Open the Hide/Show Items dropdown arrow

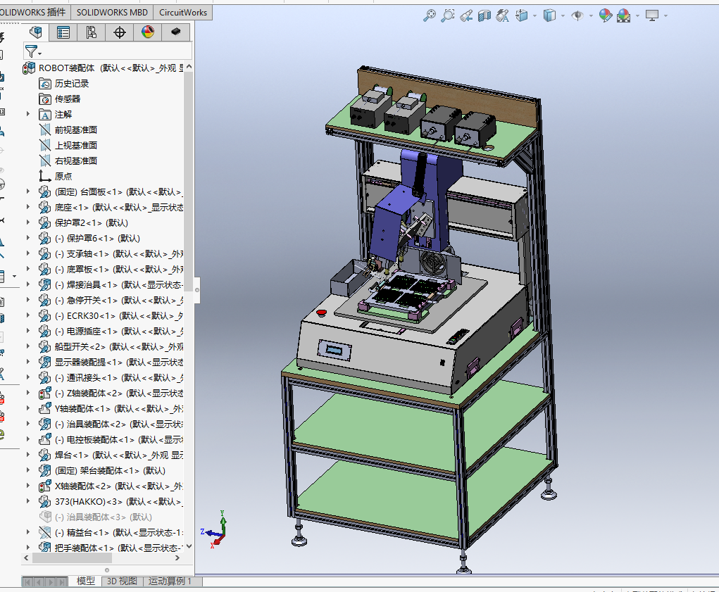(x=591, y=16)
